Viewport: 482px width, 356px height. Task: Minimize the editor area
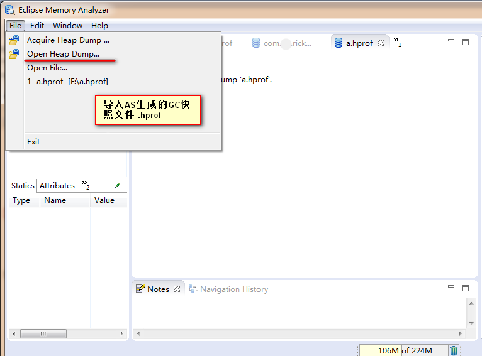(451, 40)
